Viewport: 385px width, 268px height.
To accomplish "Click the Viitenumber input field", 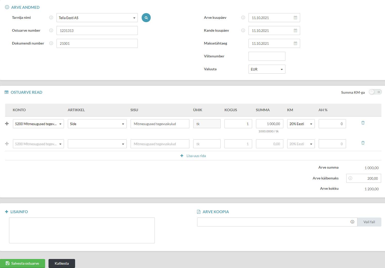I will pyautogui.click(x=267, y=56).
